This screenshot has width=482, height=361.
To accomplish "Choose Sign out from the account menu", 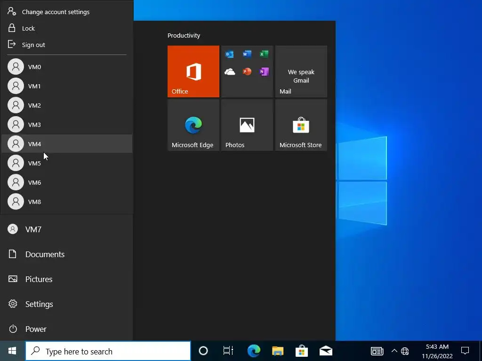I will pos(67,45).
